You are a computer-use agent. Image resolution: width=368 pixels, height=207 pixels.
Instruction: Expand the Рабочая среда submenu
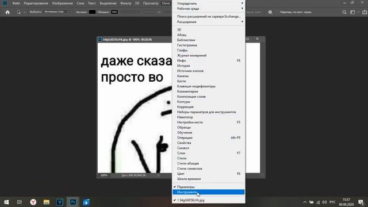click(208, 9)
